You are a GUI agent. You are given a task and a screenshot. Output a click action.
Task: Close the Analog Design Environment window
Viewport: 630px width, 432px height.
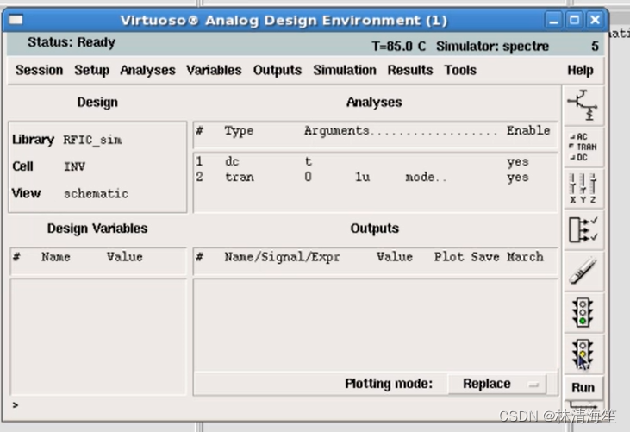point(595,20)
